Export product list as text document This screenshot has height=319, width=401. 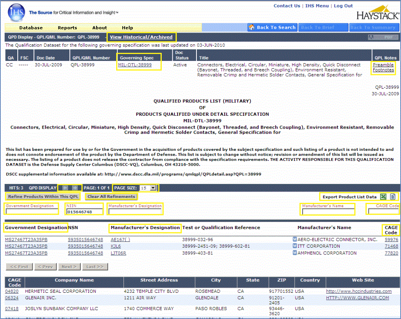pyautogui.click(x=393, y=196)
